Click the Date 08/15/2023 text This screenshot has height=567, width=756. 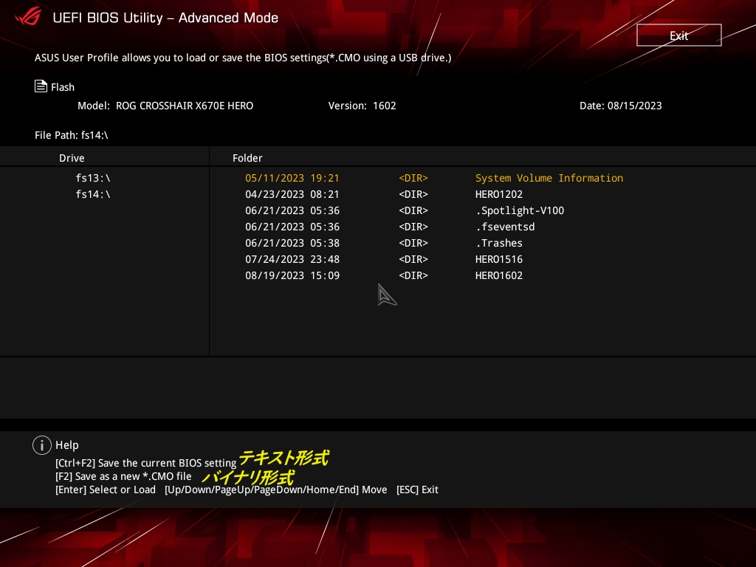(x=620, y=106)
